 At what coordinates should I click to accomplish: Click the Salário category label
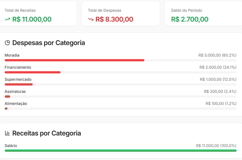[x=11, y=145]
